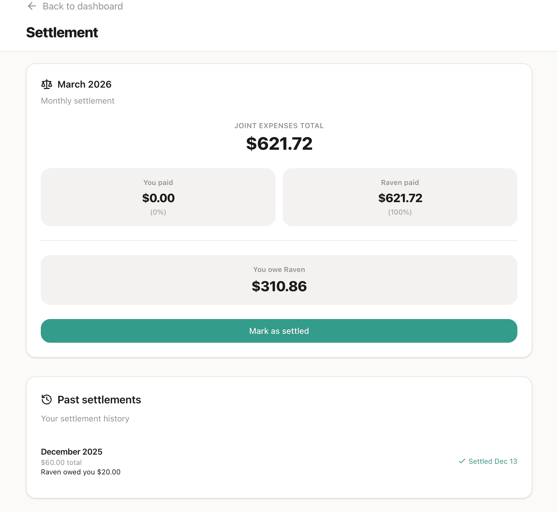Select the You paid $0.00 card
This screenshot has width=557, height=512.
158,197
